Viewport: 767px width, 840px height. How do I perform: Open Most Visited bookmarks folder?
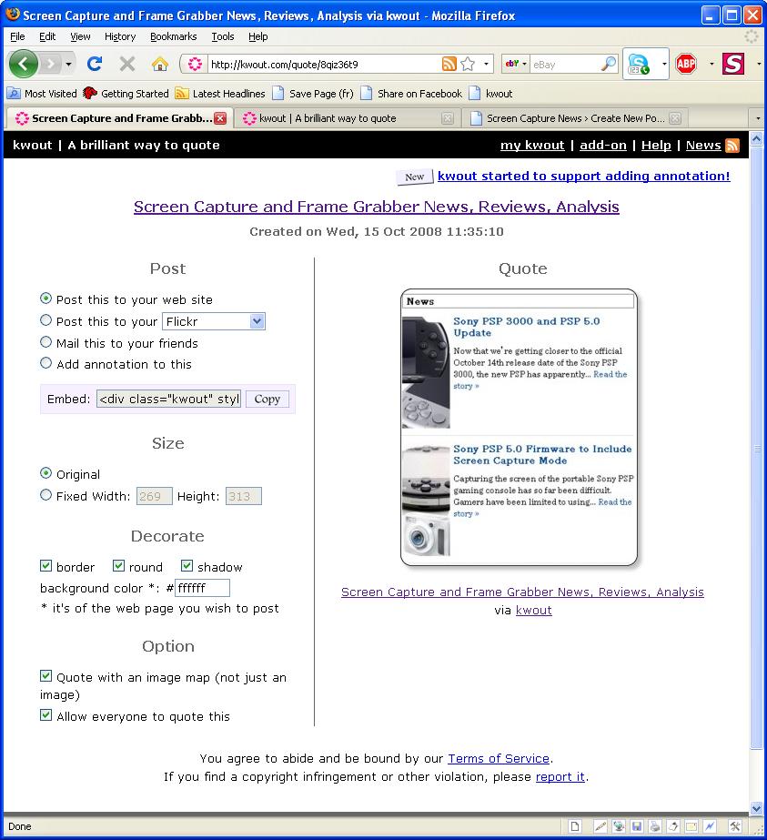tap(43, 94)
